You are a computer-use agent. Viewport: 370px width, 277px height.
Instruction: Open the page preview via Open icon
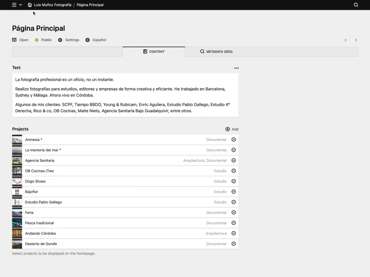pyautogui.click(x=14, y=40)
